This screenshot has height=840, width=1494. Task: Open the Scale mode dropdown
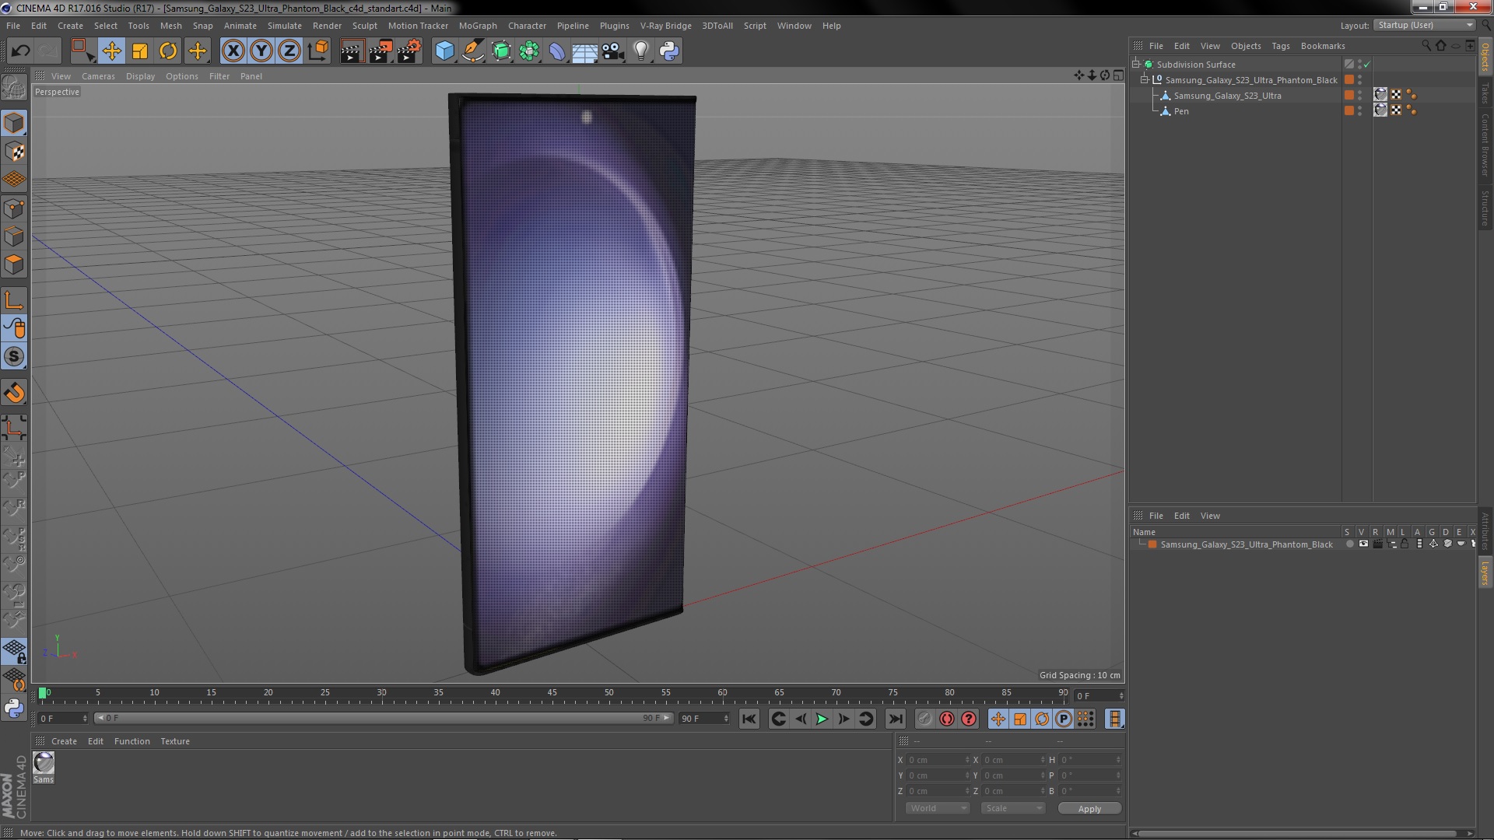(1012, 809)
